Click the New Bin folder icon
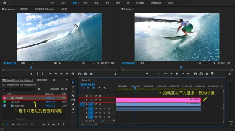Viewport: 235px width, 131px height. 53,124
